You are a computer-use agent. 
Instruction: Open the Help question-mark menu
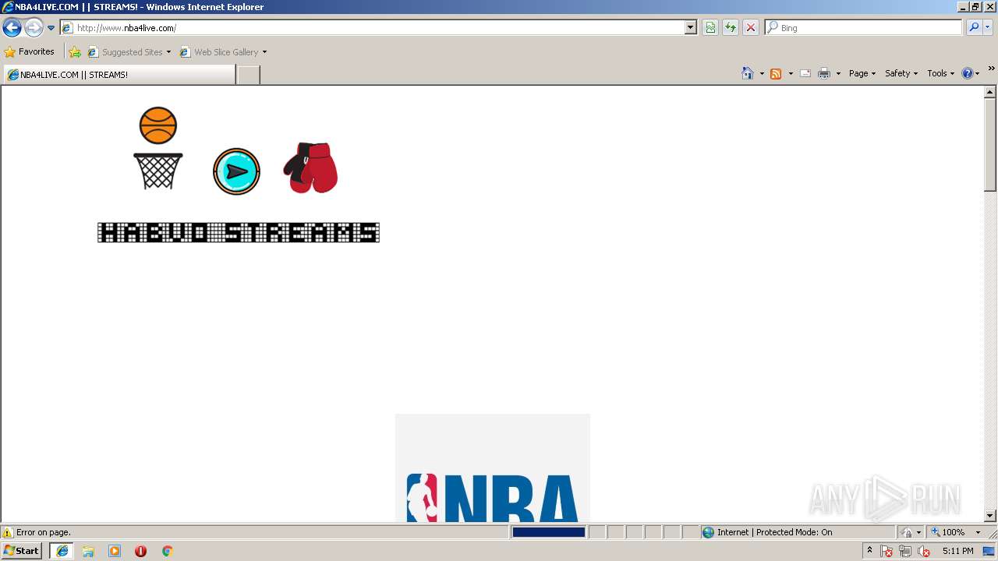click(971, 73)
